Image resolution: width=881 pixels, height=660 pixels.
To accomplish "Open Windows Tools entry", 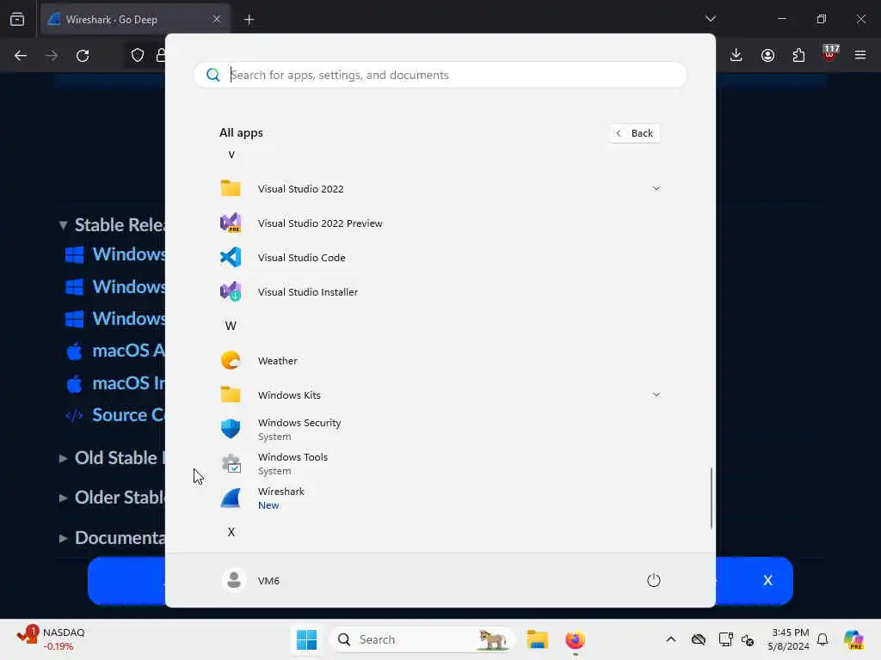I will pos(440,463).
